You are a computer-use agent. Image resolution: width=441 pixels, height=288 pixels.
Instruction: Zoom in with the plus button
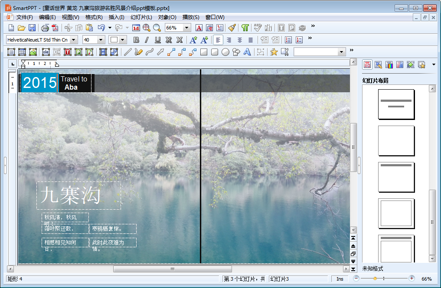click(x=412, y=278)
